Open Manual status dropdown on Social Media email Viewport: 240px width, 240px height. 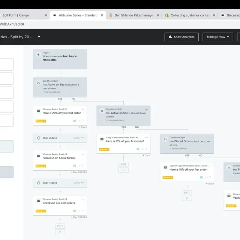[41, 166]
